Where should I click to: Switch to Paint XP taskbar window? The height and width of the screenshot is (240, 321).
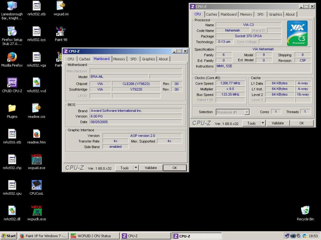pos(43,236)
